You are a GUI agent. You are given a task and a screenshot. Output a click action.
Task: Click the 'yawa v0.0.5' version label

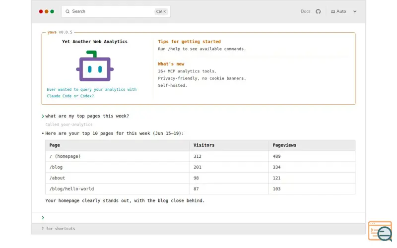60,32
